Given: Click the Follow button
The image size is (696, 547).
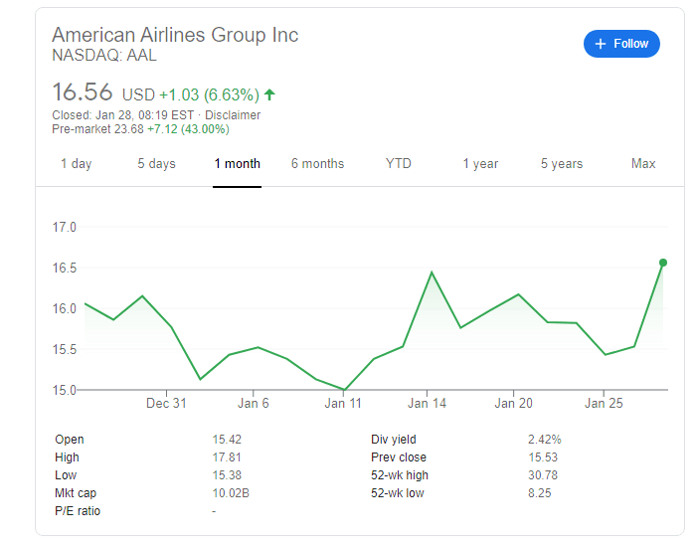Looking at the screenshot, I should click(621, 44).
